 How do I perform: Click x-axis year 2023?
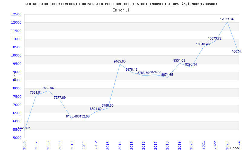coord(227,145)
